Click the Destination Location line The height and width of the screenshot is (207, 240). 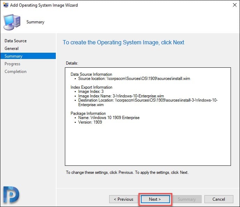(x=148, y=102)
